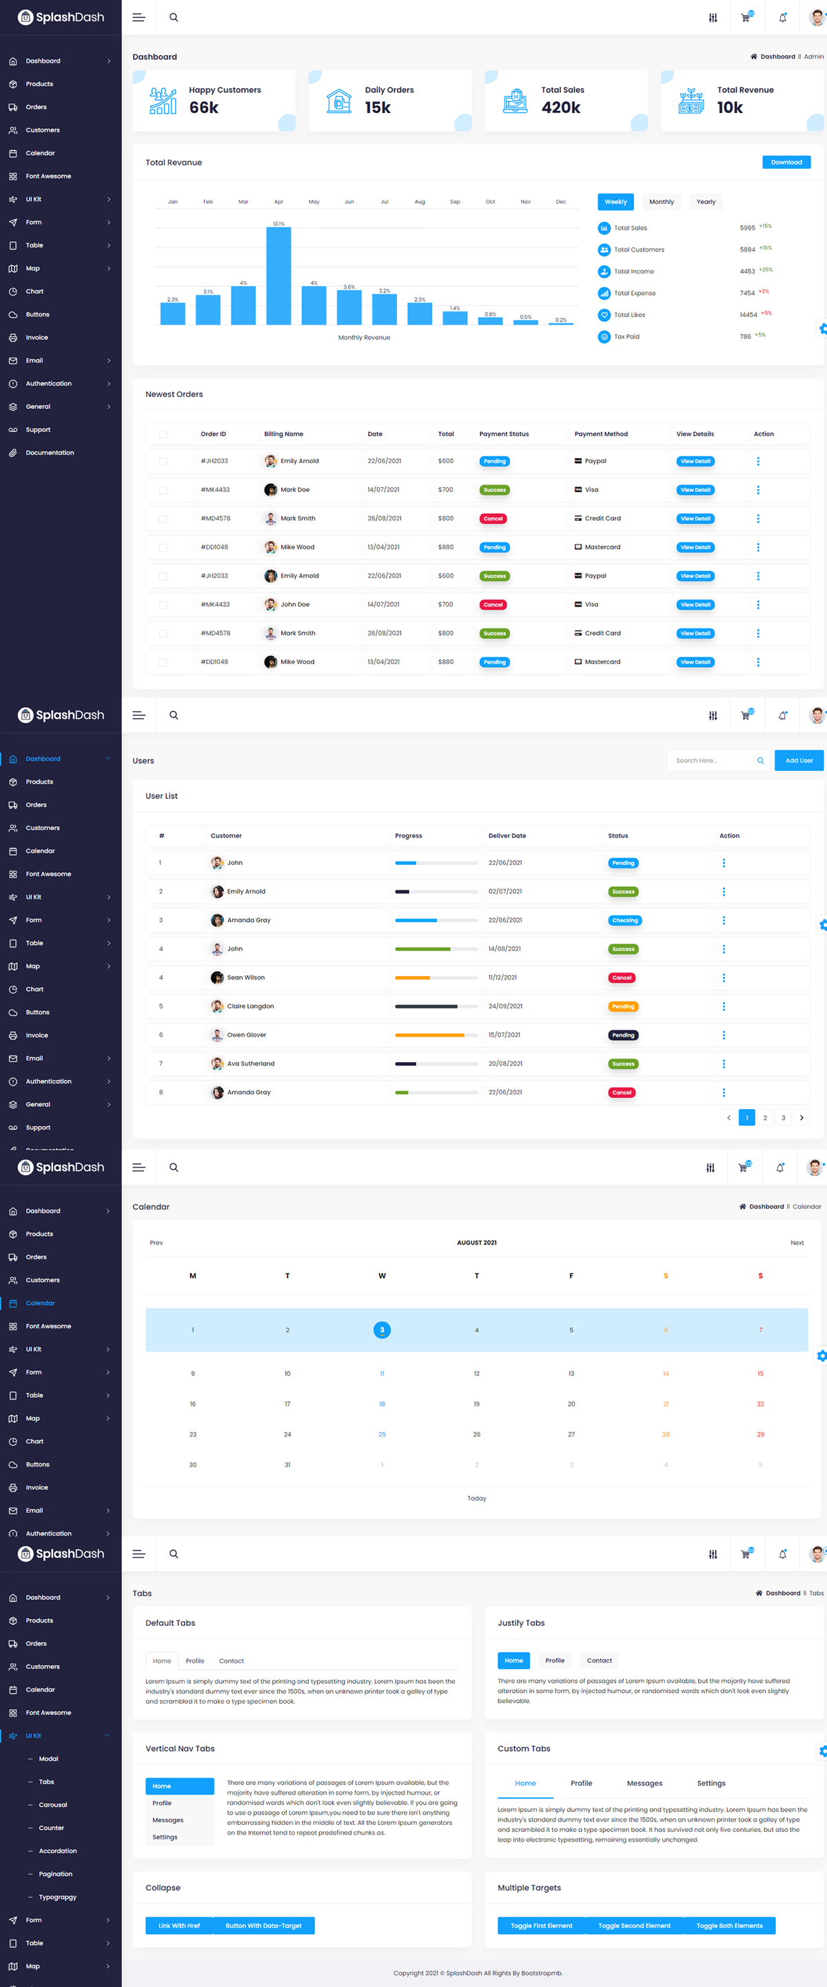Tick checkbox for Mark Smith order marked Success
Viewport: 827px width, 1987px height.
[163, 633]
